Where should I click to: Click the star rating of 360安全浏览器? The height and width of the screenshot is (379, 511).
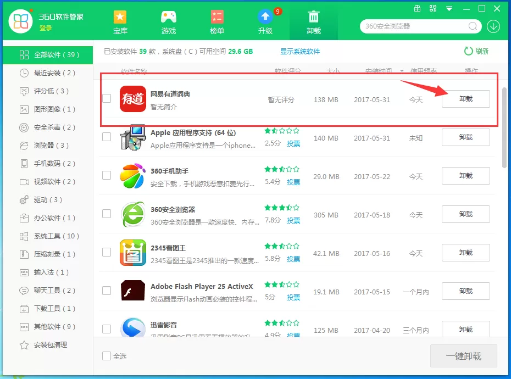(x=282, y=207)
